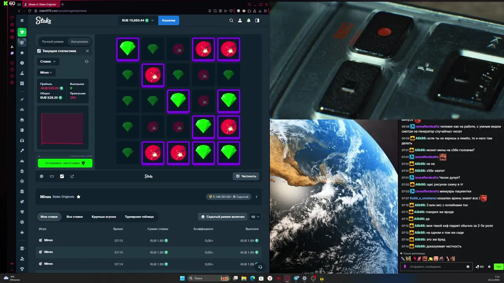This screenshot has width=504, height=283.
Task: Expand the Ставки dropdown
Action: coord(48,61)
